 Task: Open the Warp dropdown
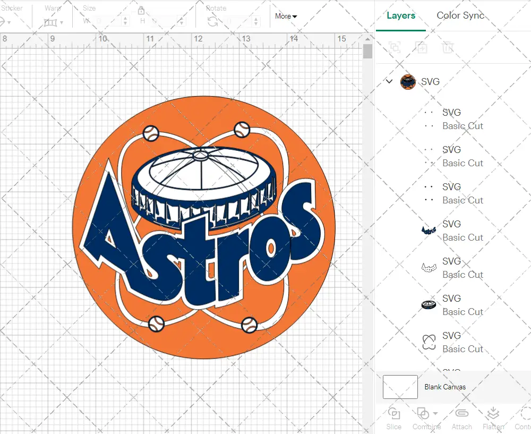coord(54,22)
